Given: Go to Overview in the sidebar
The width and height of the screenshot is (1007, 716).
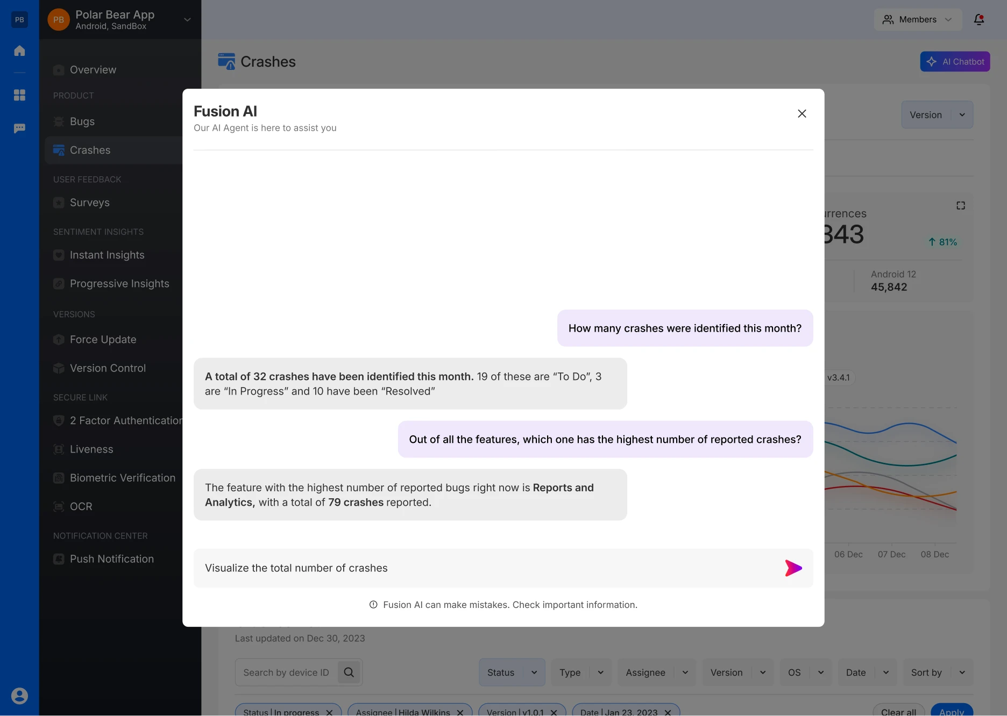Looking at the screenshot, I should coord(93,70).
